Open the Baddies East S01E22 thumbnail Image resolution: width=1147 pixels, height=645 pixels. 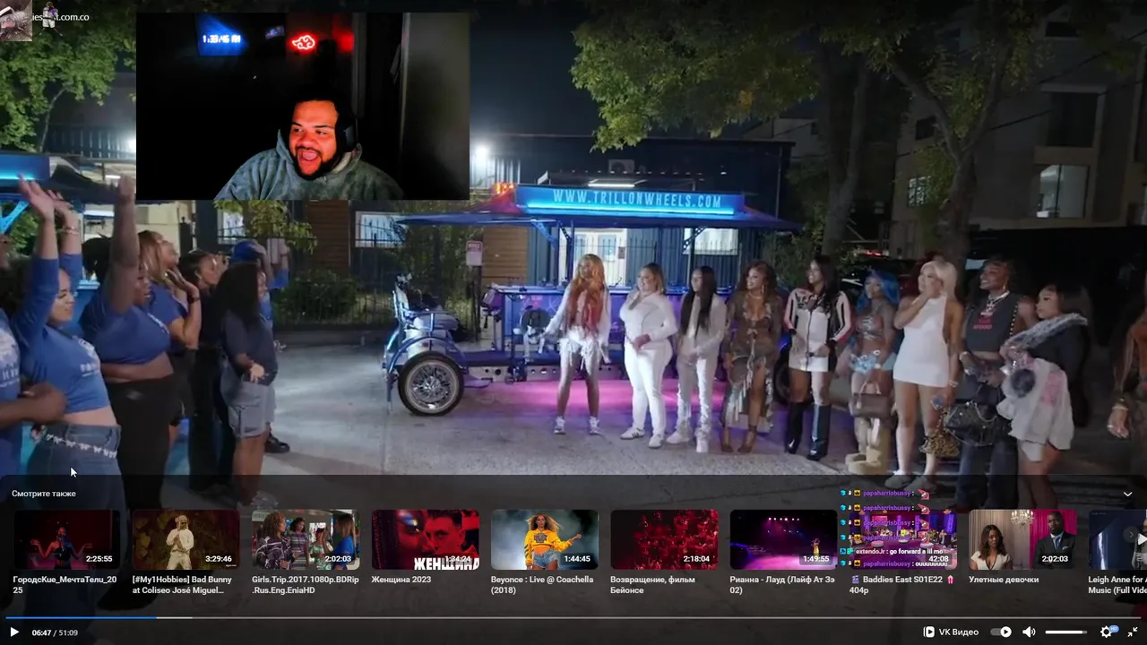tap(903, 539)
